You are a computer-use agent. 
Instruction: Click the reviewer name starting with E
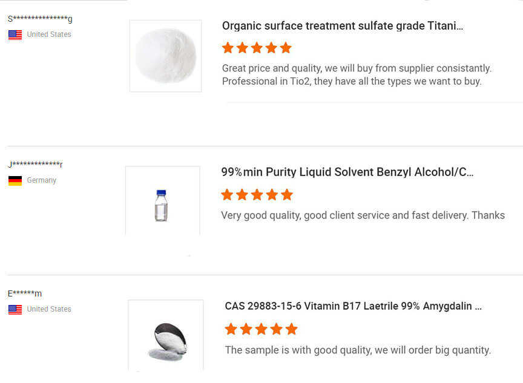tap(25, 294)
